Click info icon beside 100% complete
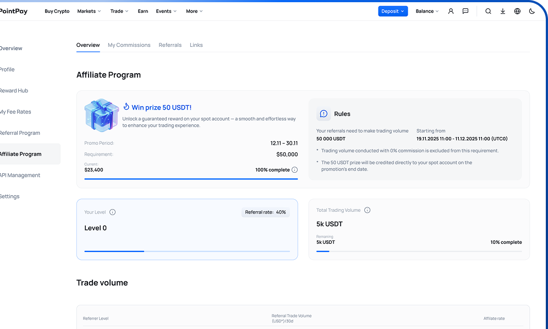The image size is (548, 329). pos(294,170)
